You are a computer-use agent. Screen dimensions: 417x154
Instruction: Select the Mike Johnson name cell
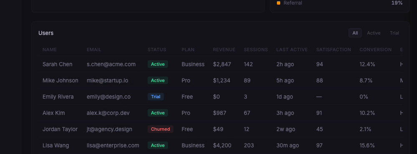click(60, 80)
